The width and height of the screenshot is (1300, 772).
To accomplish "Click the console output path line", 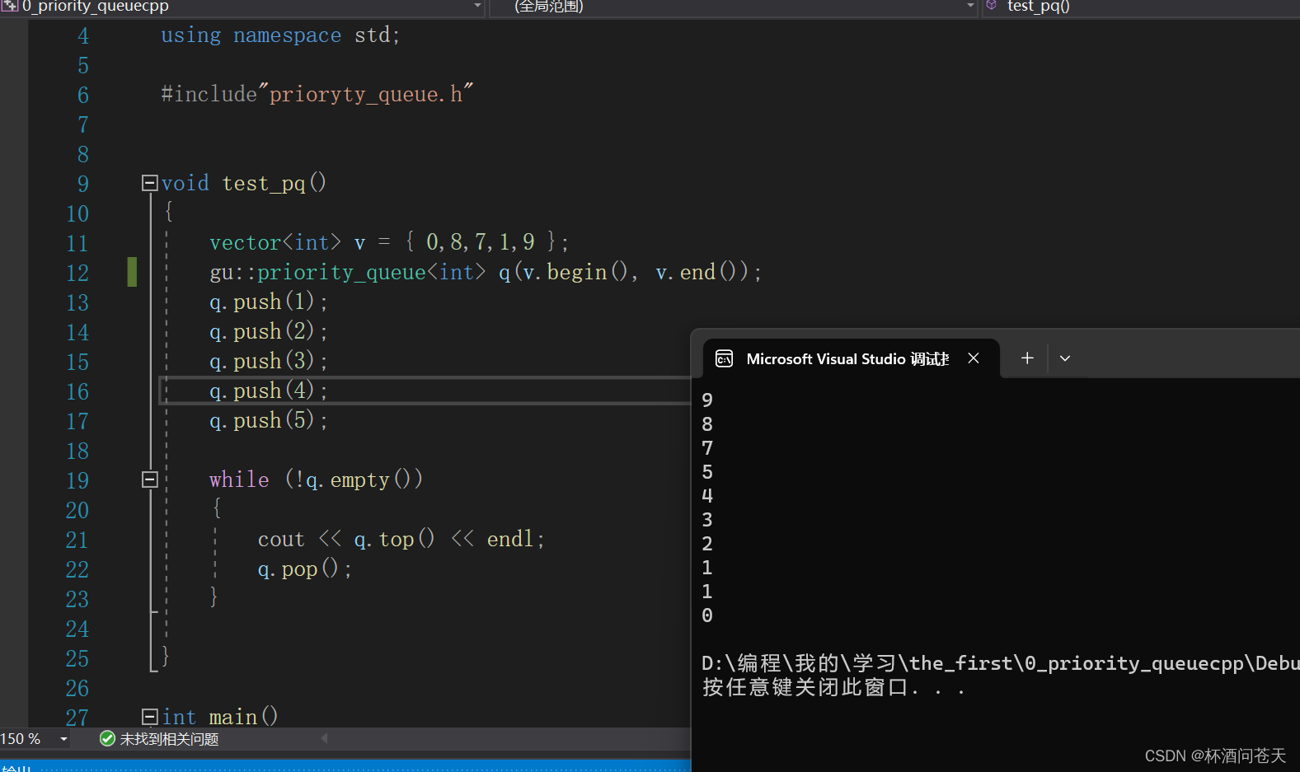I will [x=1000, y=663].
